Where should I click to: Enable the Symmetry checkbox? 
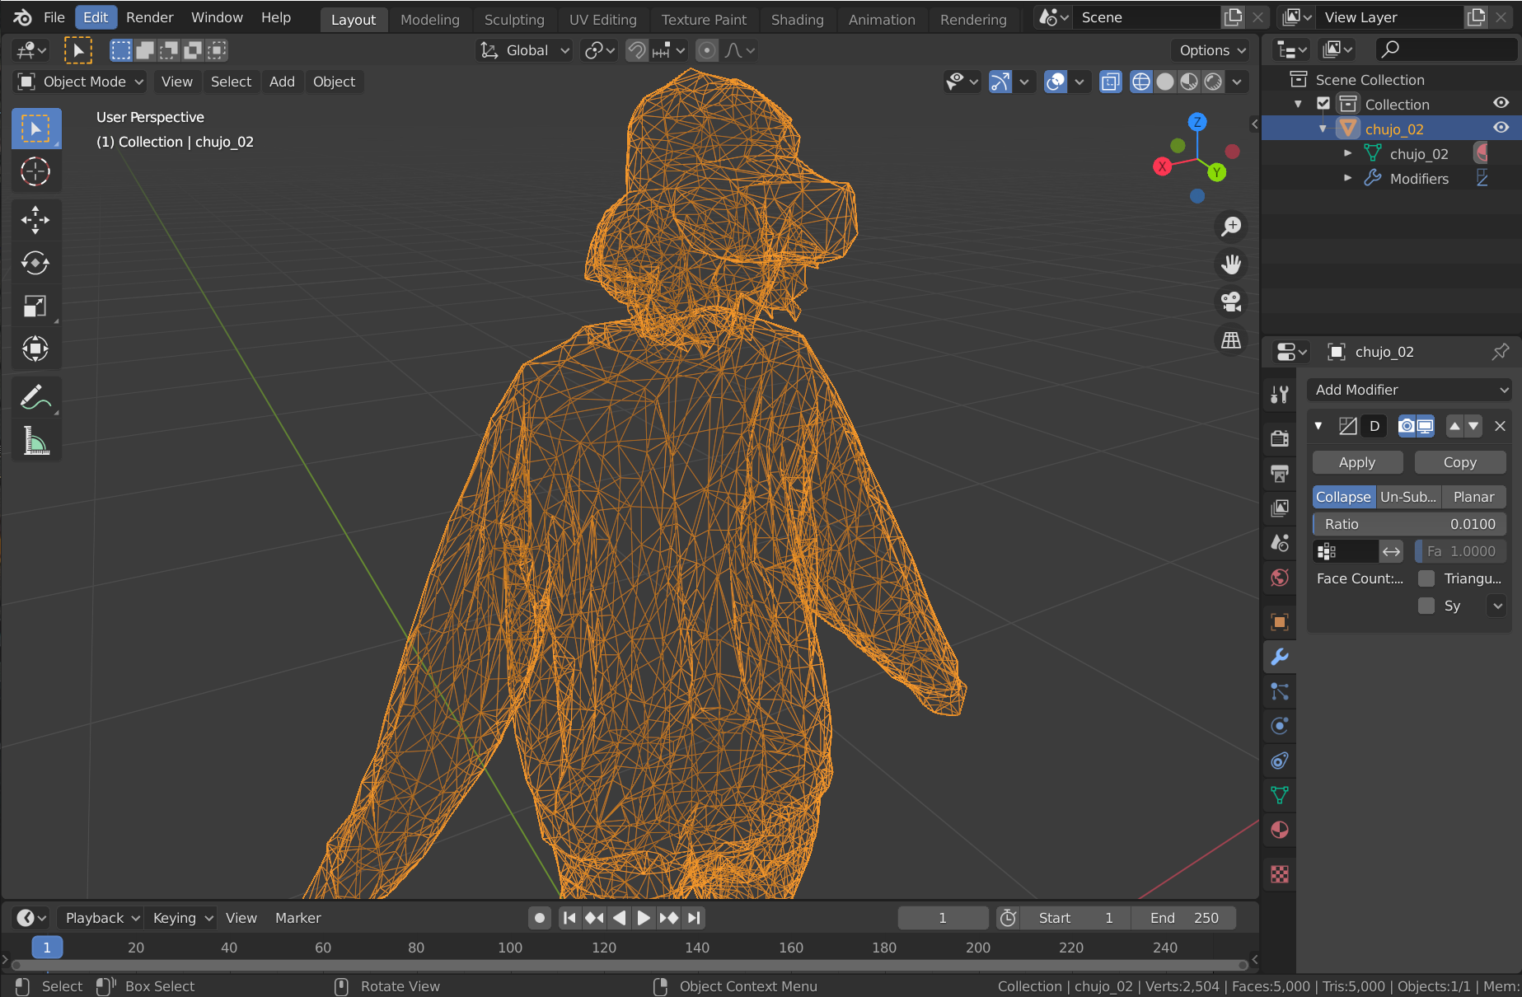click(1426, 606)
